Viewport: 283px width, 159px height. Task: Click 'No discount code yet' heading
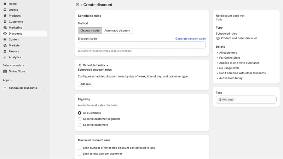pos(230,16)
